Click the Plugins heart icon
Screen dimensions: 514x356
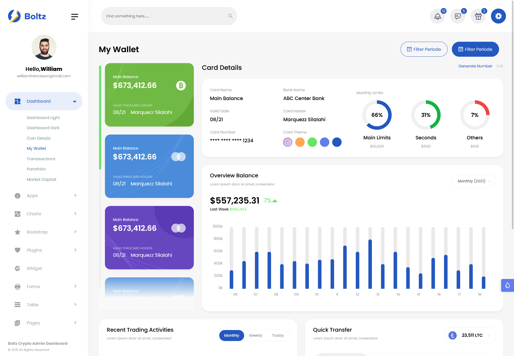click(18, 250)
